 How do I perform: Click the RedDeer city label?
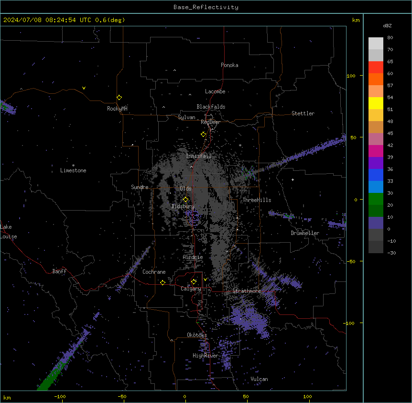(210, 122)
